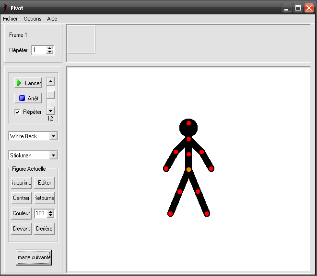Decrease frame Répéter count stepper down
Viewport: 317px width, 276px height.
(49, 52)
